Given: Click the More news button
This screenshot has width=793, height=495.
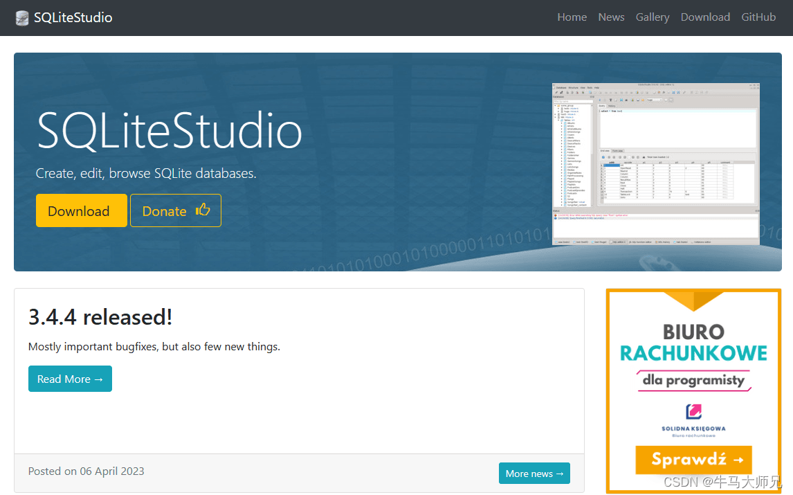Looking at the screenshot, I should click(534, 474).
